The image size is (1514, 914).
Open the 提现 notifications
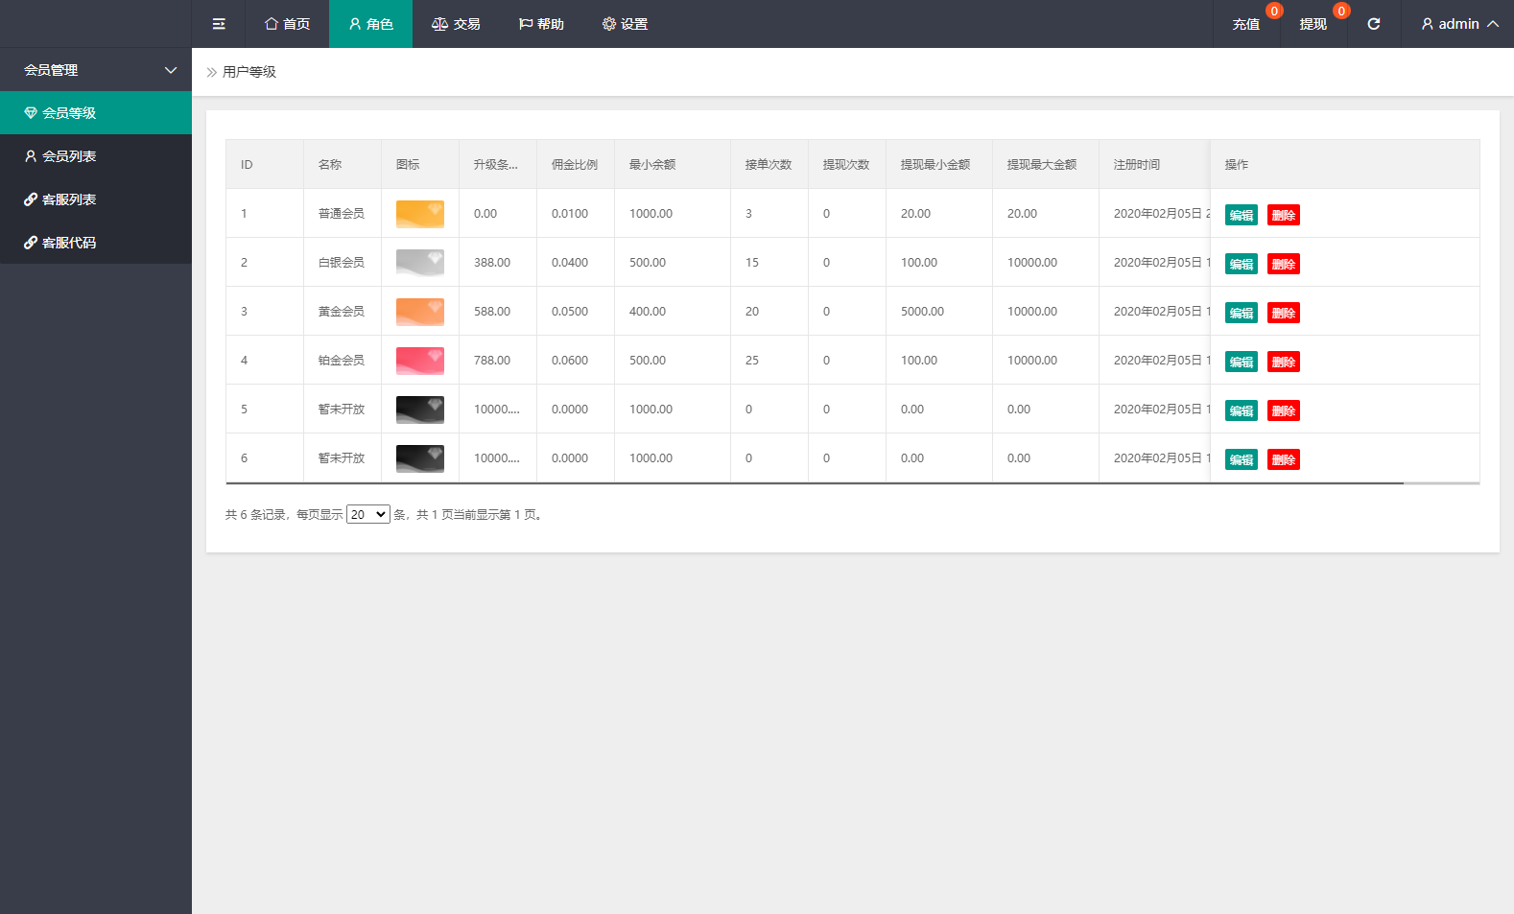point(1313,24)
